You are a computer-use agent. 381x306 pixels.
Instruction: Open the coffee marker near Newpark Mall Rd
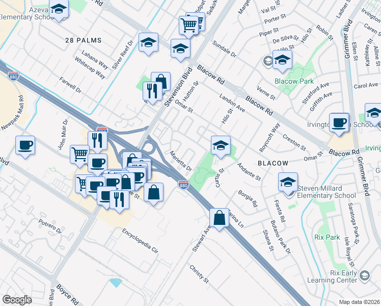[25, 146]
